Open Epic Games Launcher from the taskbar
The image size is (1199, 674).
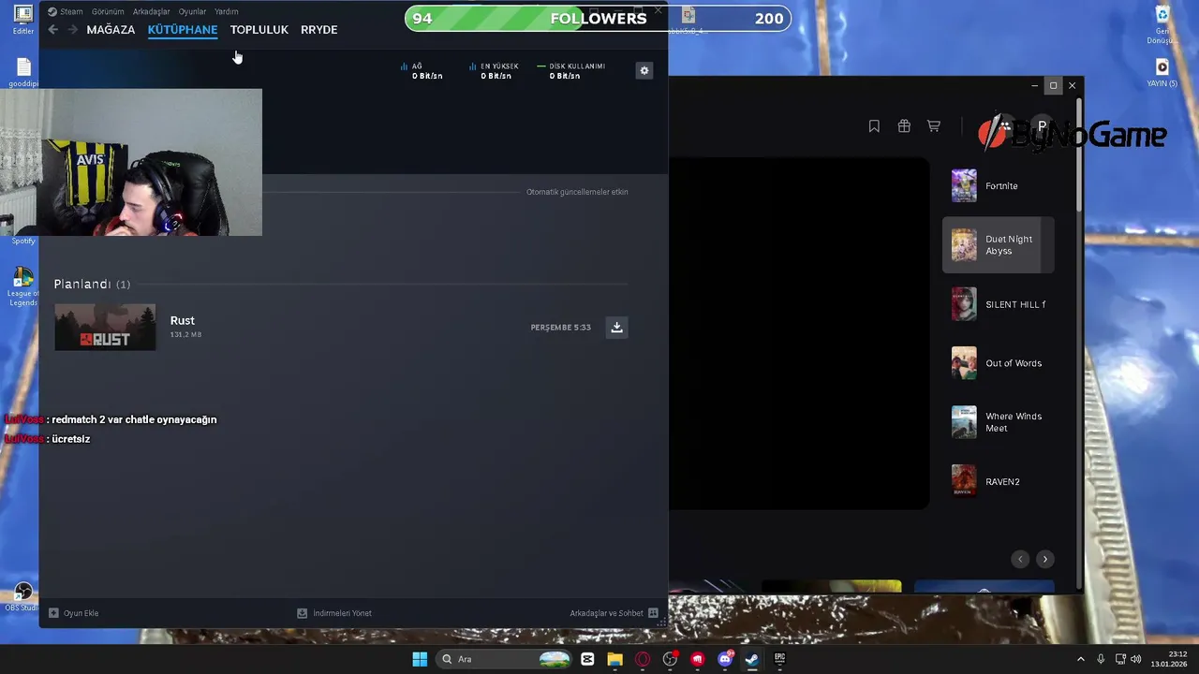[x=779, y=659]
